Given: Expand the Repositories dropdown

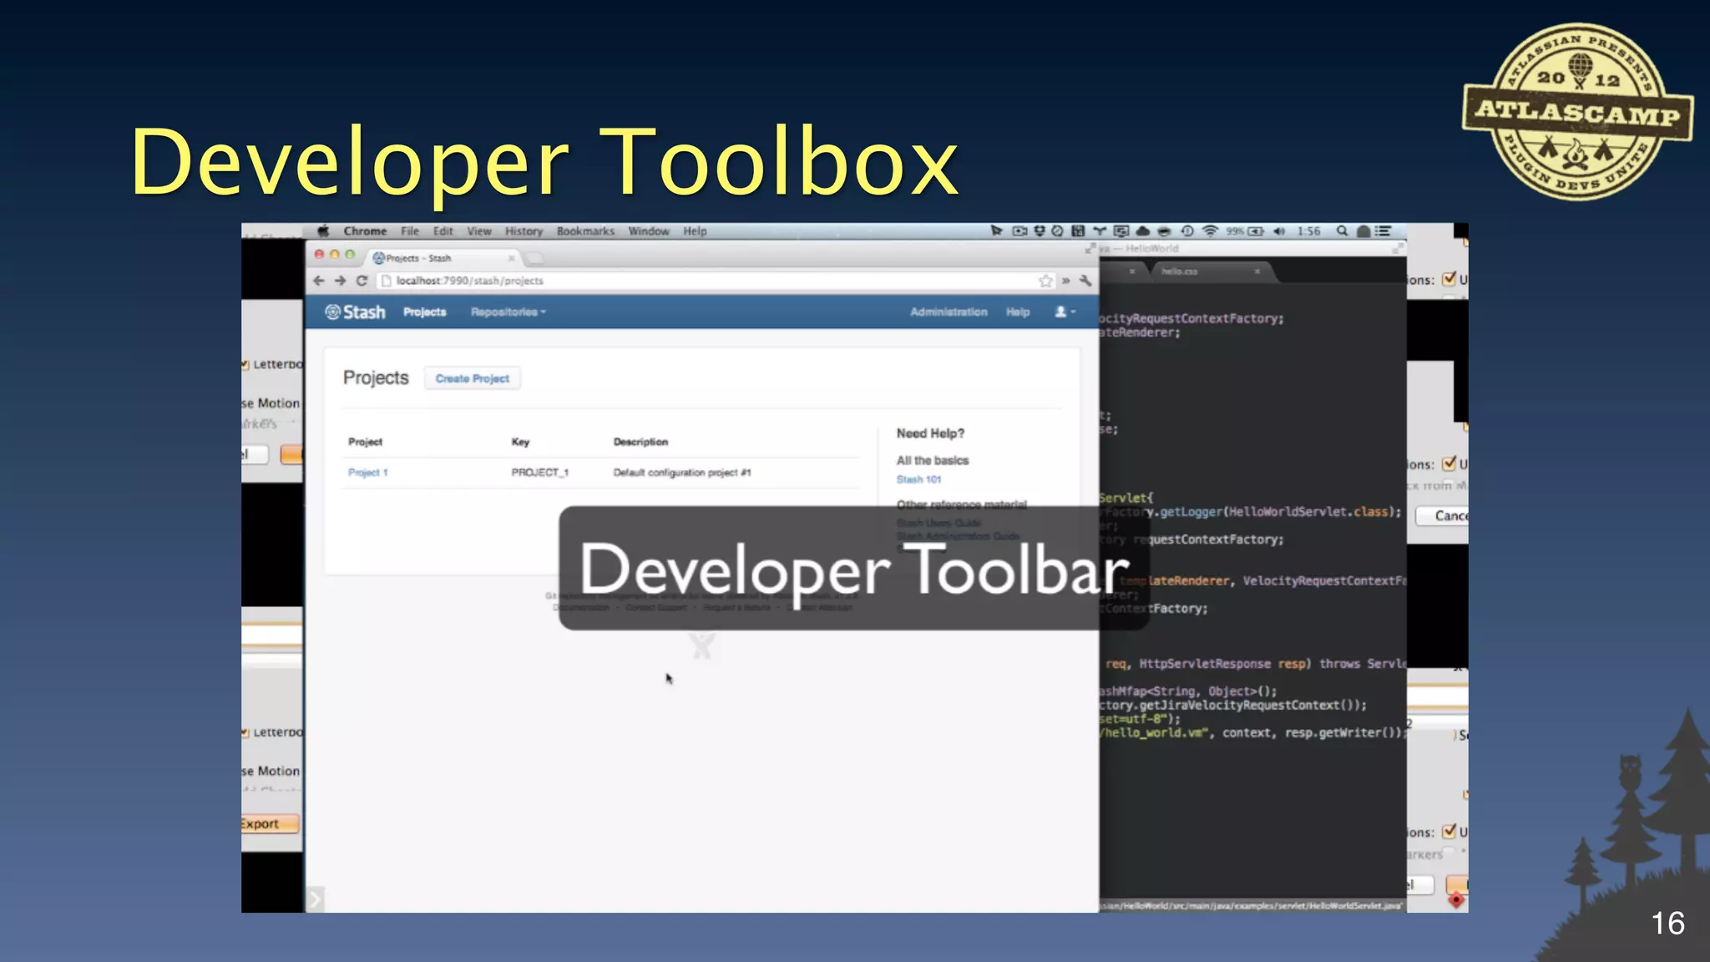Looking at the screenshot, I should [508, 311].
